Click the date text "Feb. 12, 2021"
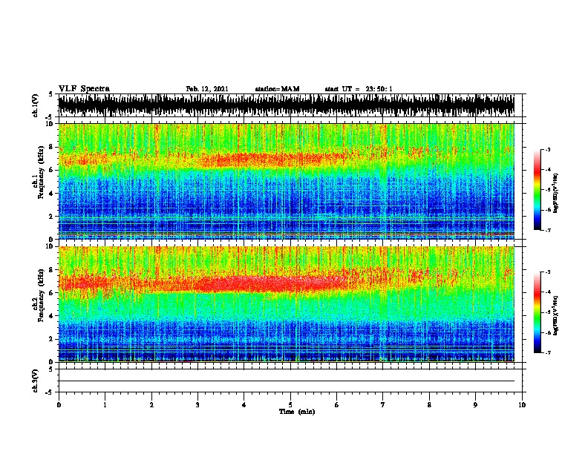This screenshot has width=588, height=454. pos(207,89)
